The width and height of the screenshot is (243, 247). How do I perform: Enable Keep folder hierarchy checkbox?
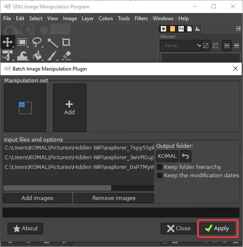pos(160,167)
